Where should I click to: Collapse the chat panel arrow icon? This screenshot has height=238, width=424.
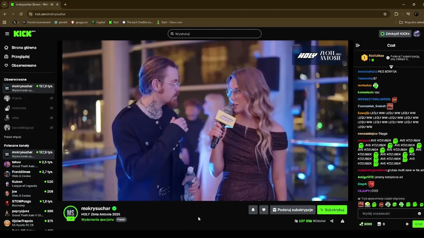(358, 45)
